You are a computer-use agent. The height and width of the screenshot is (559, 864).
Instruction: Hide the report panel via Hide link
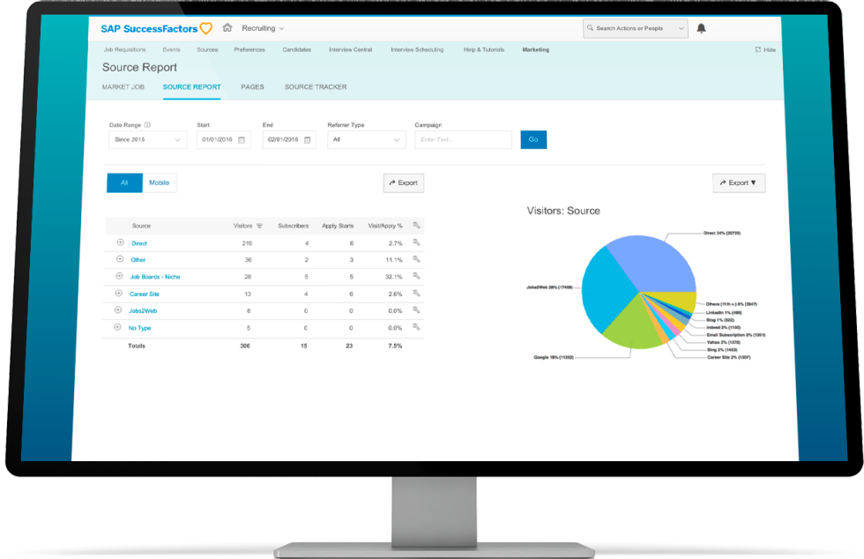coord(765,49)
